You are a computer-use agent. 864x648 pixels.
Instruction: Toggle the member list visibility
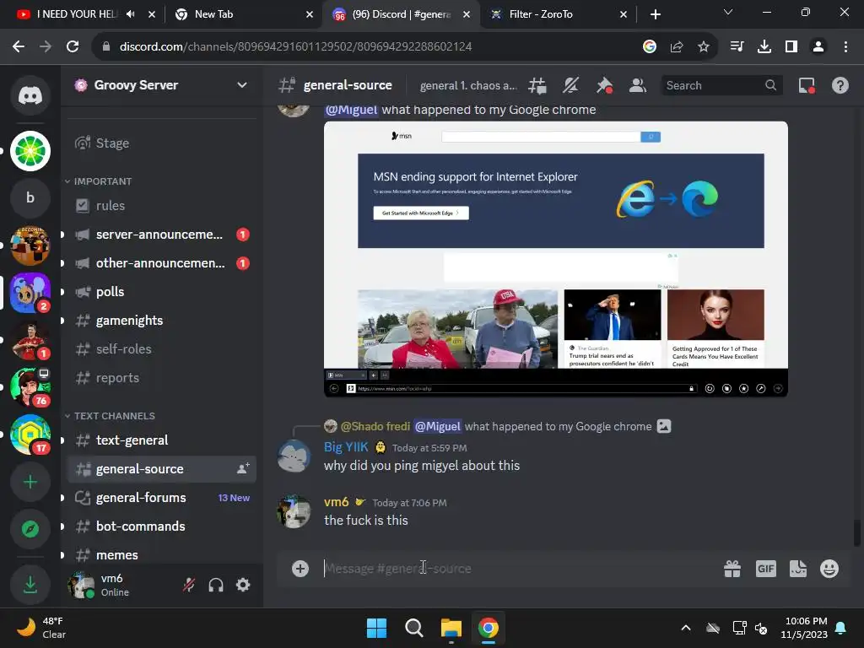click(638, 85)
